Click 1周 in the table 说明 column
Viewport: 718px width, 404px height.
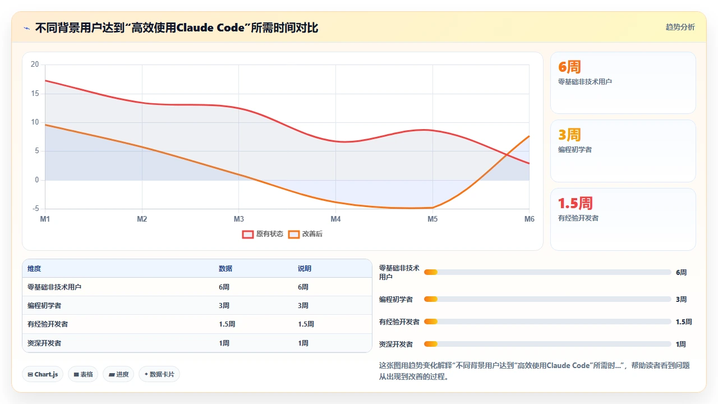(x=303, y=343)
